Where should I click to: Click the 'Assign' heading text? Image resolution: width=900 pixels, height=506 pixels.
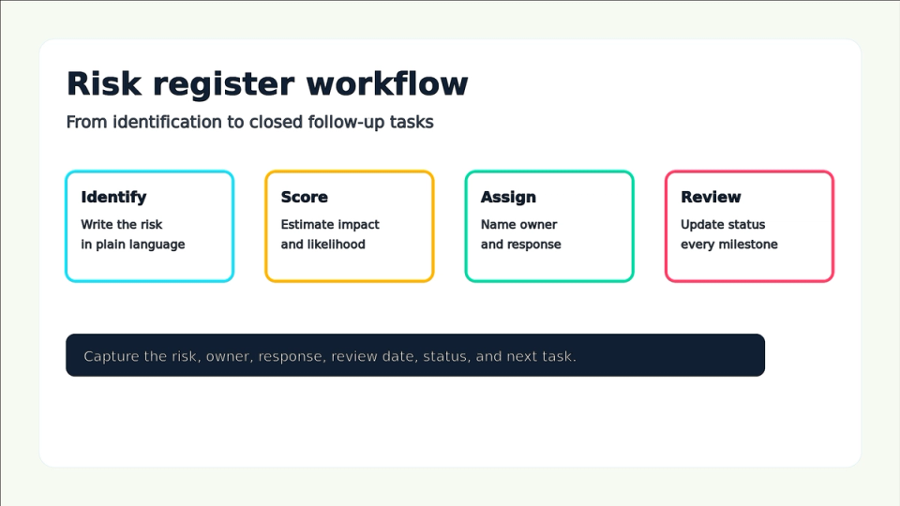click(508, 198)
